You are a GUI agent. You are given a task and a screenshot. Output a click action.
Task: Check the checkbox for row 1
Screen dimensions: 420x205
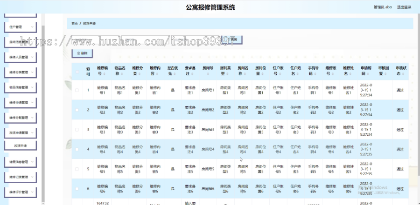coord(77,90)
